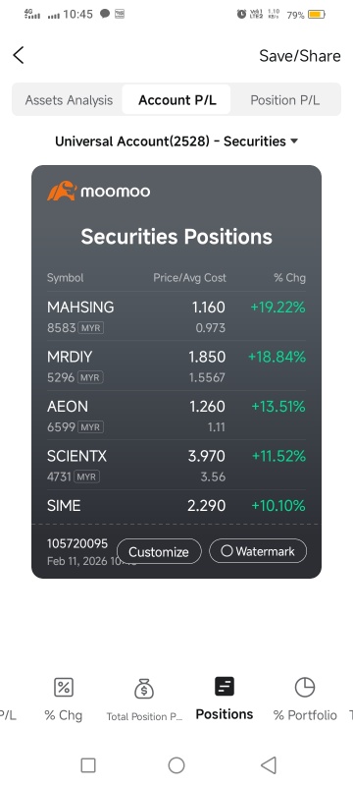The image size is (353, 786).
Task: Tap the back arrow icon
Action: click(x=19, y=55)
